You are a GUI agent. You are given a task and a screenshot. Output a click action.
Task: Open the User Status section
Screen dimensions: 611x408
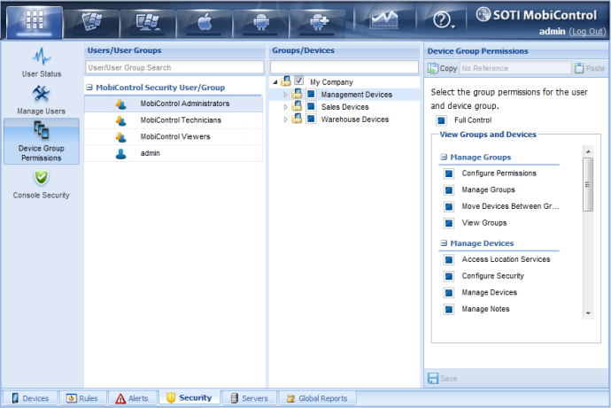(42, 62)
